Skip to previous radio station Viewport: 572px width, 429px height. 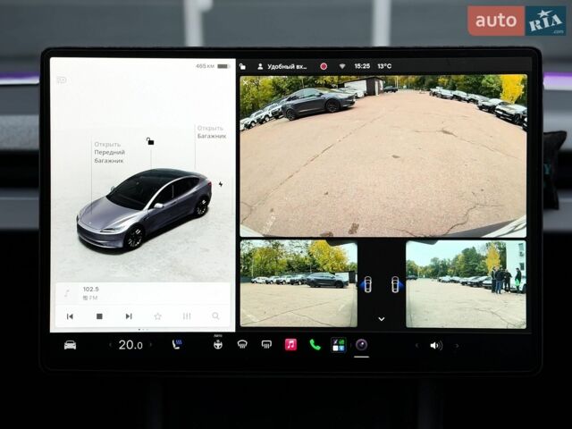click(70, 316)
